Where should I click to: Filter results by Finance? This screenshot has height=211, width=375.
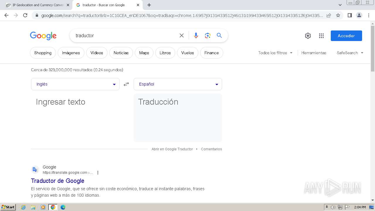(x=212, y=53)
